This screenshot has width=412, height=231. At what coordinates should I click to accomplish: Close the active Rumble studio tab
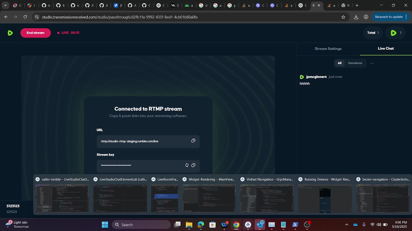[x=319, y=5]
